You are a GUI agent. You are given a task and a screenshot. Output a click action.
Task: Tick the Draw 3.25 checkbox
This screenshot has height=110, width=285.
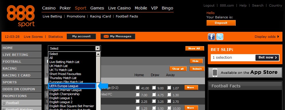(154, 101)
